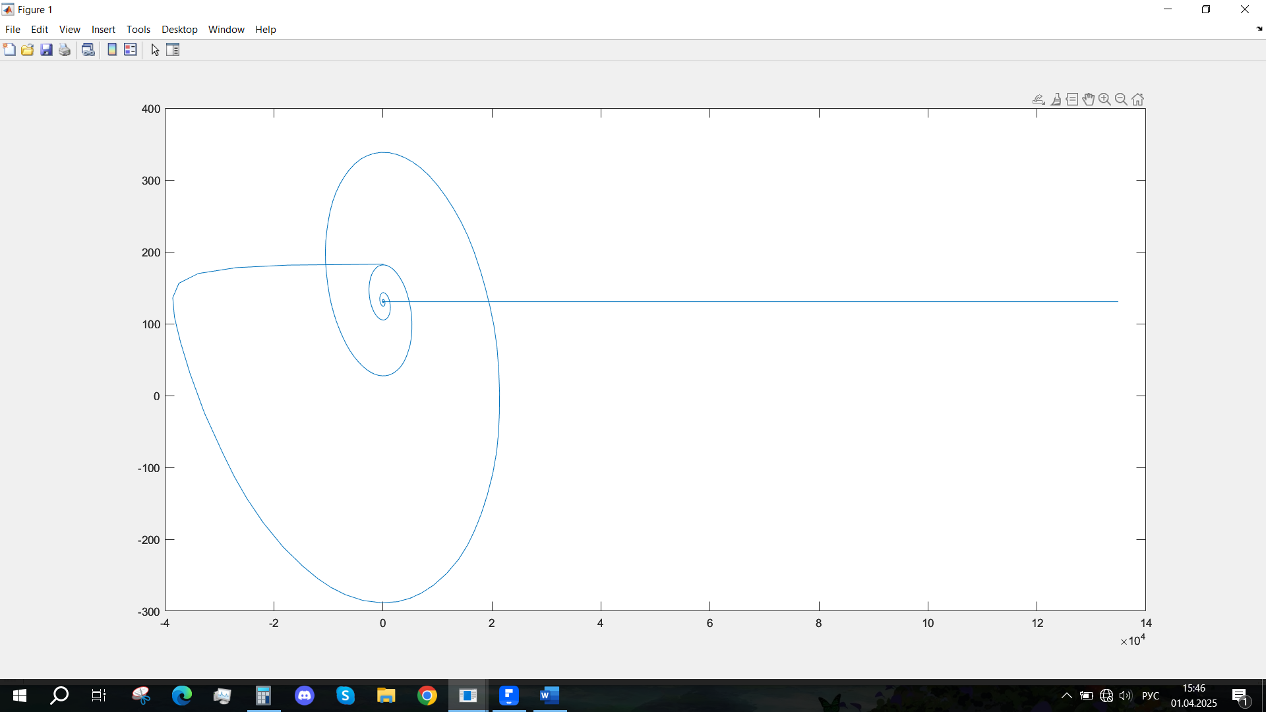Click the y-axis tick label -300
This screenshot has height=712, width=1266.
click(x=149, y=612)
